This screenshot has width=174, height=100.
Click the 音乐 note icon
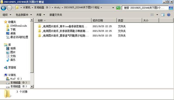pyautogui.click(x=8, y=60)
